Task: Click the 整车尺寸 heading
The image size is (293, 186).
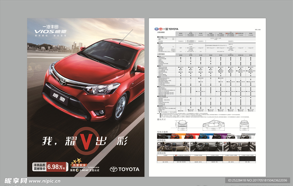Action: (161, 119)
